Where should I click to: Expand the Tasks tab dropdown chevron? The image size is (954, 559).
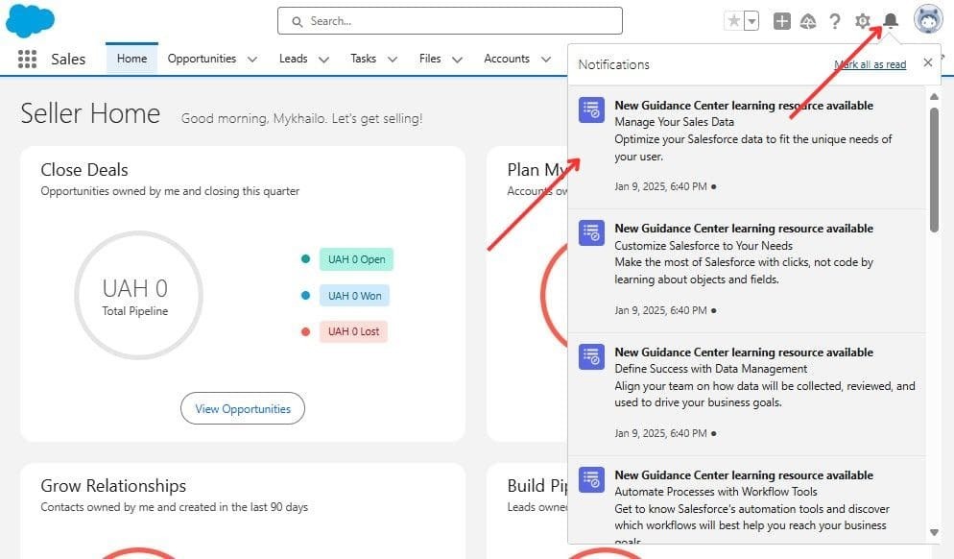click(393, 59)
